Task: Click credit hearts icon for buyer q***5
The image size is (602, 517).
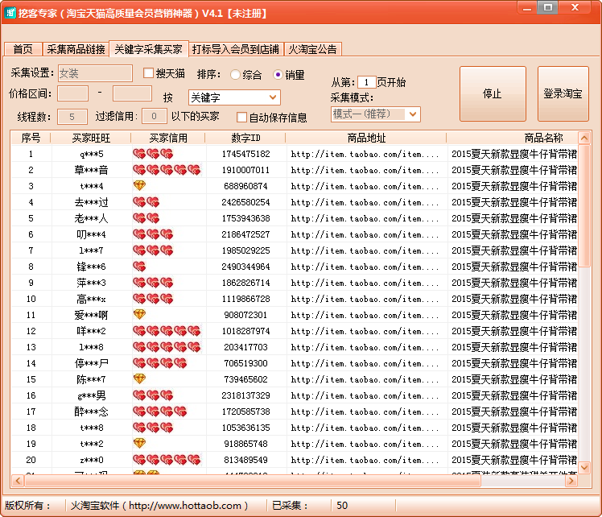Action: [153, 154]
